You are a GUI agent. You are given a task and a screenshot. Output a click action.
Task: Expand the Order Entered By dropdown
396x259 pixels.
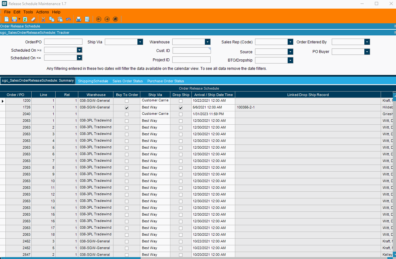coord(367,42)
